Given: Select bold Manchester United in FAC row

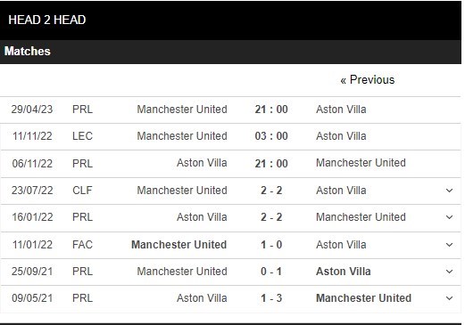Looking at the screenshot, I should (x=179, y=245).
